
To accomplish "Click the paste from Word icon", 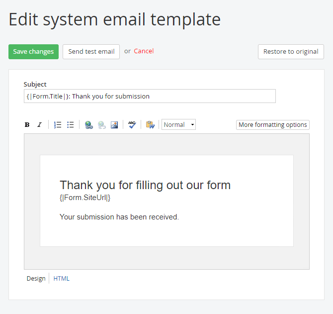I will click(x=150, y=125).
